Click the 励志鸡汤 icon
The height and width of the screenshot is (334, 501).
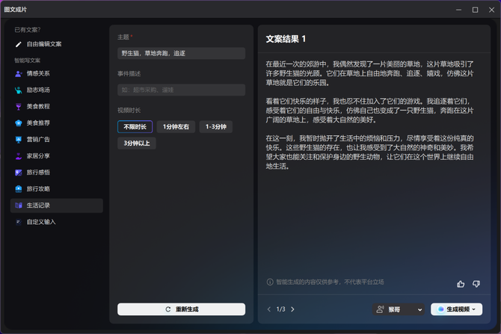(19, 90)
